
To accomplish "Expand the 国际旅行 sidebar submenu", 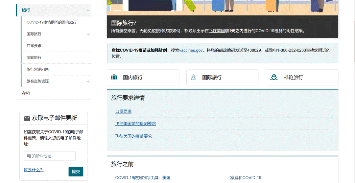I will tap(88, 34).
